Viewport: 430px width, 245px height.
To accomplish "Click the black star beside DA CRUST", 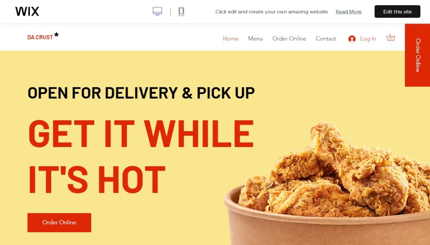I will [x=56, y=35].
